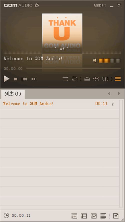
Task: Stop playback with the square Stop button
Action: point(15,79)
